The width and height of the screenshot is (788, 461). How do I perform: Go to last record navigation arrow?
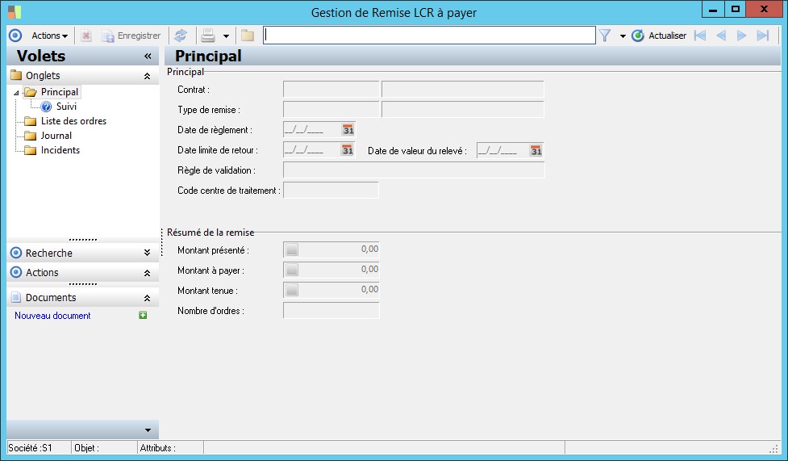coord(763,36)
